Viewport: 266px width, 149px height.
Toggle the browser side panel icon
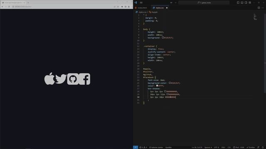point(126,7)
